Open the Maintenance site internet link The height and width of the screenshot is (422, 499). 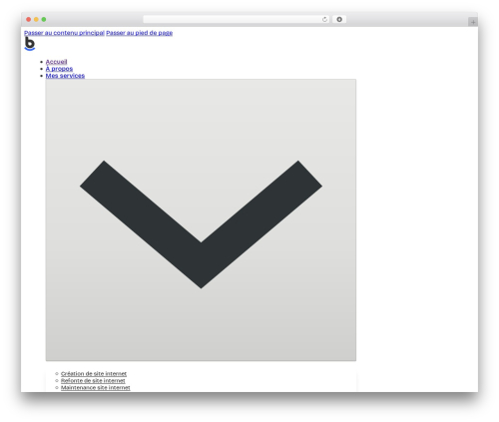(96, 387)
